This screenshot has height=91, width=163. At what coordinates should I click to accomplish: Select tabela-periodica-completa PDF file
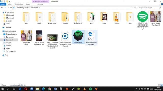91,38
